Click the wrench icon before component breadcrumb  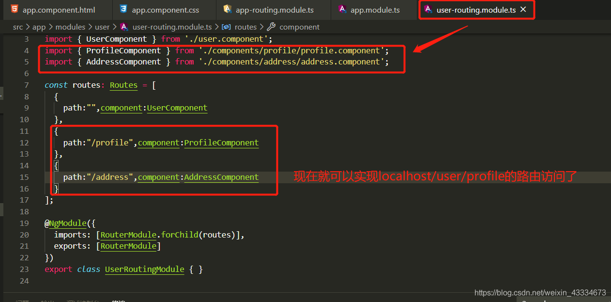click(271, 27)
